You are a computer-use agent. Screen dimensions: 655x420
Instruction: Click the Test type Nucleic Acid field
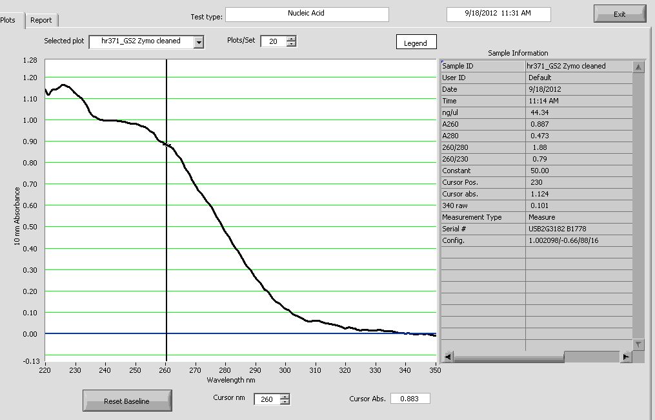pos(307,14)
